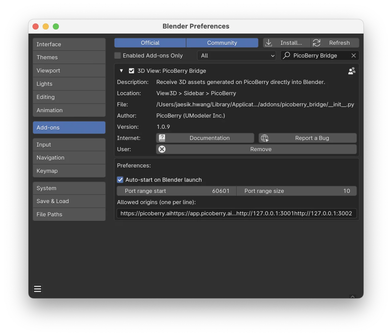
Task: Click the Documentation help icon
Action: click(162, 138)
